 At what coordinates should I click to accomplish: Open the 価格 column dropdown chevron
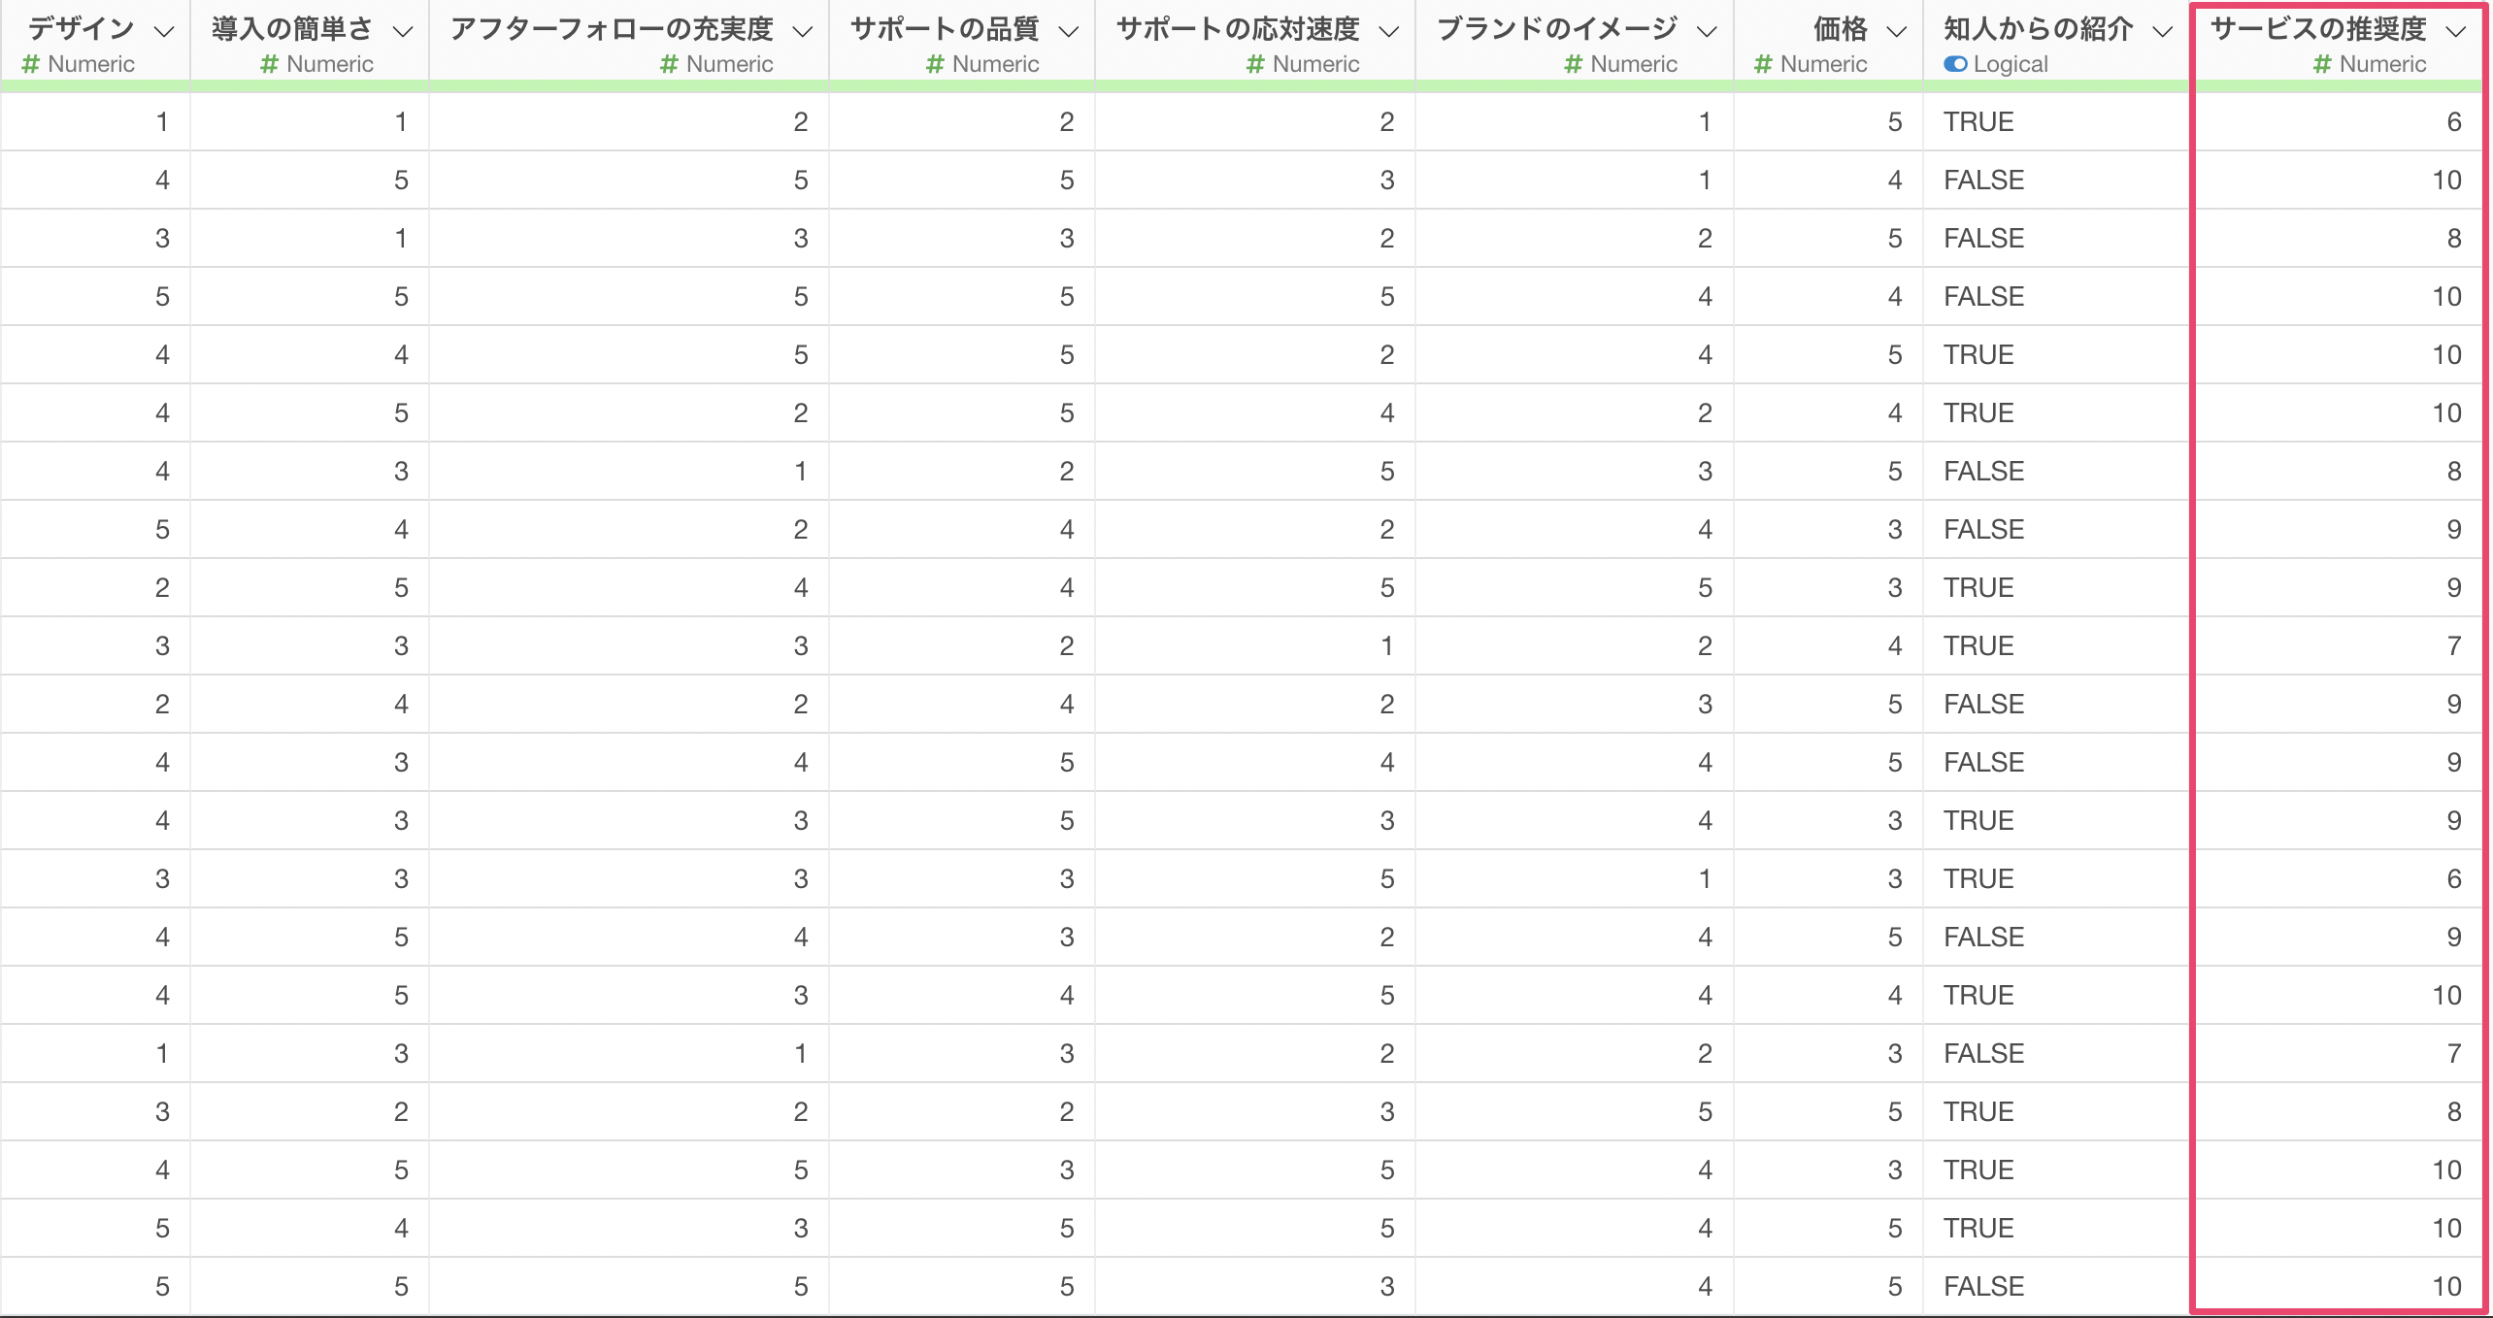point(1896,31)
